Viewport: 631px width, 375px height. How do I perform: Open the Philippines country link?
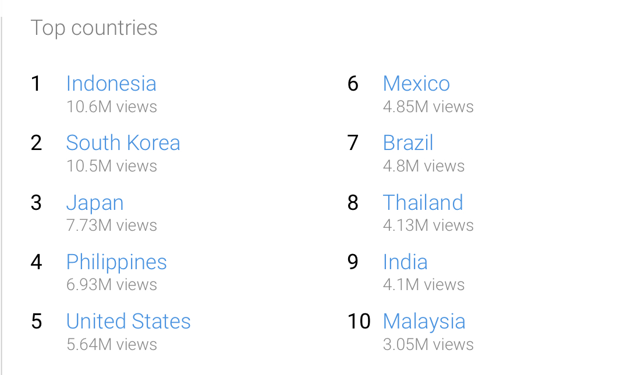116,262
